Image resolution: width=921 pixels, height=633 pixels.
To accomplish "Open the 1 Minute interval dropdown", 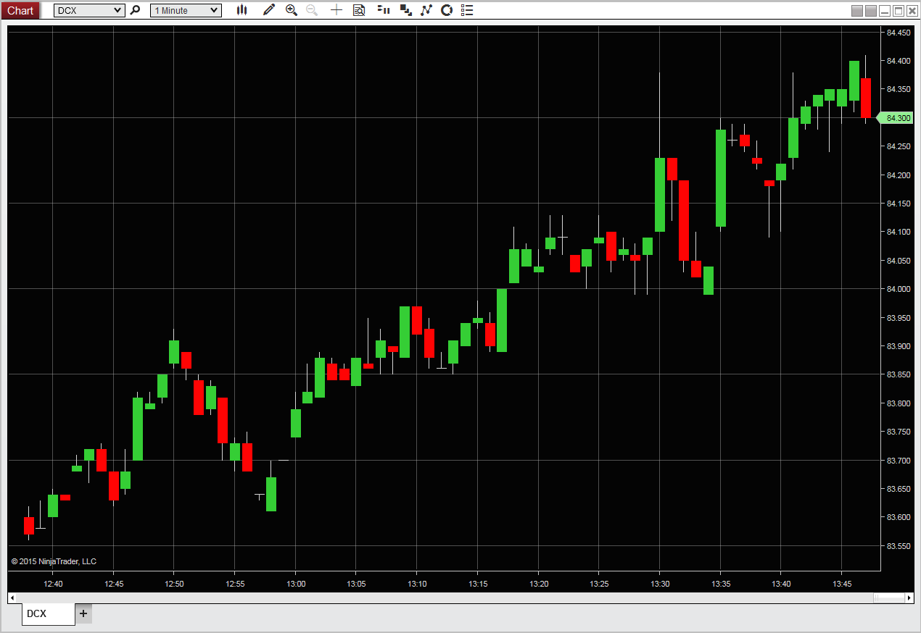I will (x=186, y=10).
